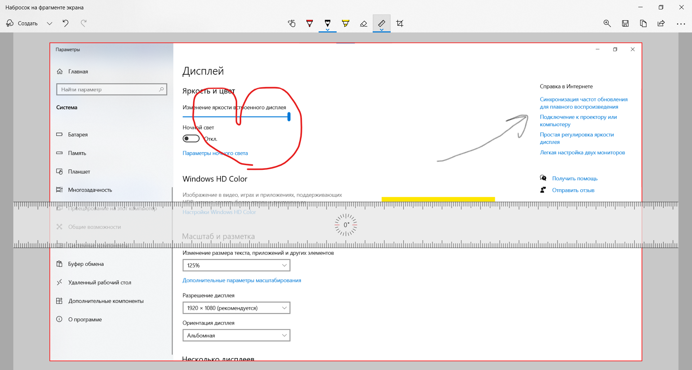Expand the Создать delay dropdown arrow
Viewport: 692px width, 370px height.
[49, 23]
